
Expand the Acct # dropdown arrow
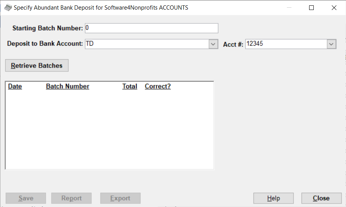click(x=331, y=44)
